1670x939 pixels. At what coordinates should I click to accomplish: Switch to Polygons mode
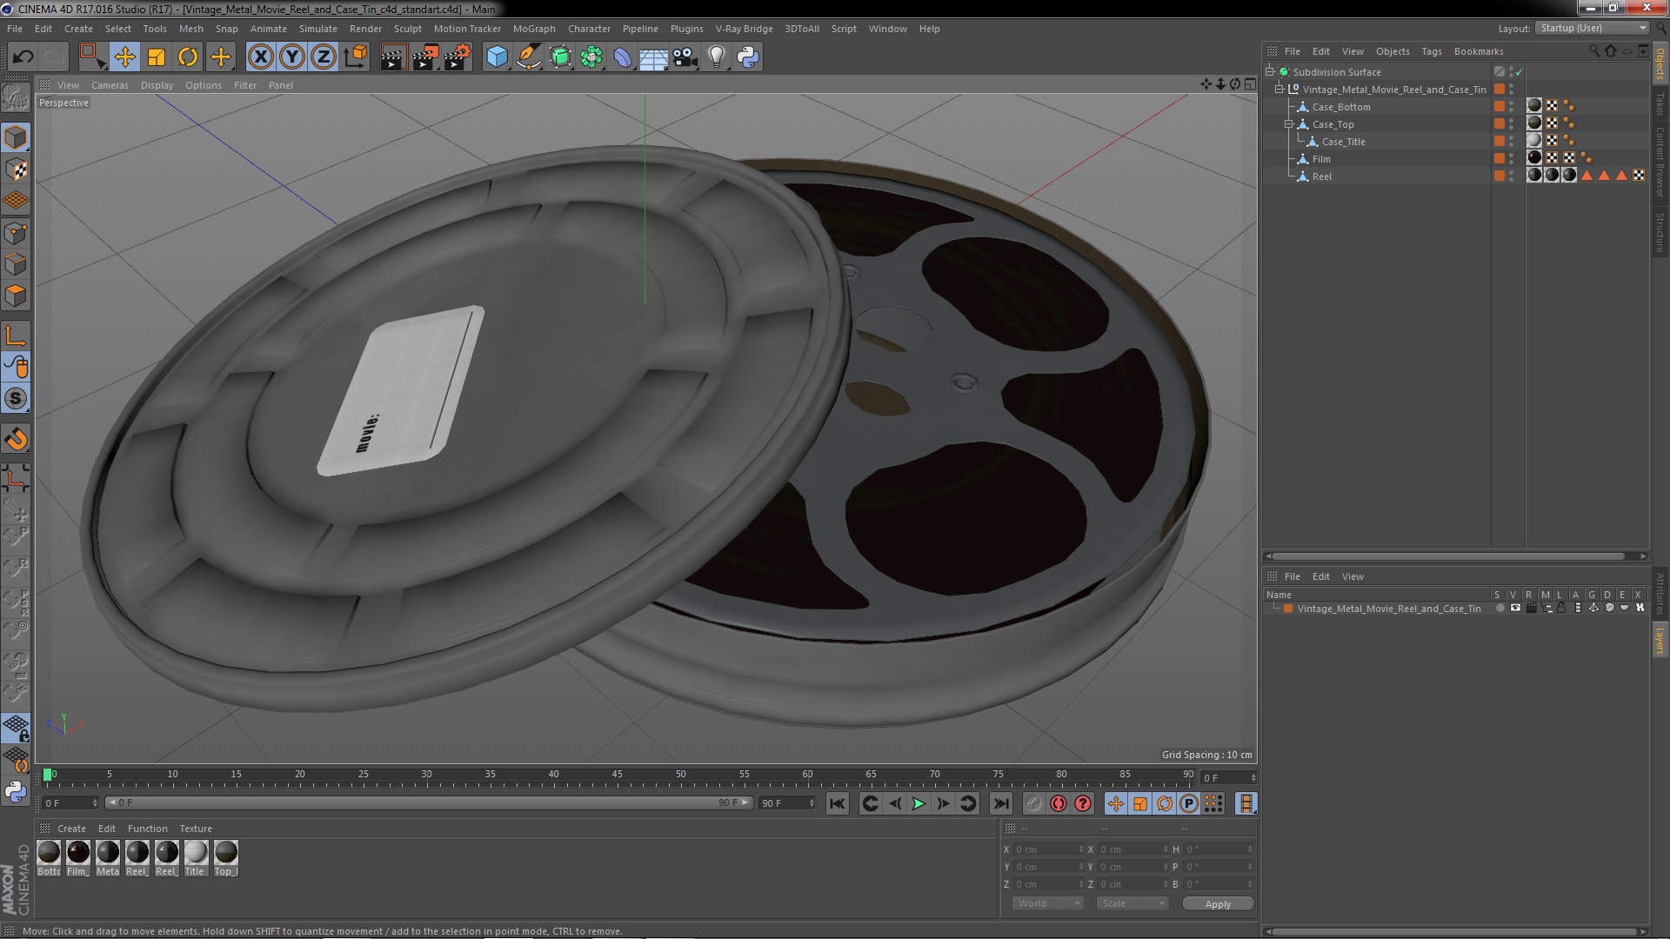(x=16, y=296)
